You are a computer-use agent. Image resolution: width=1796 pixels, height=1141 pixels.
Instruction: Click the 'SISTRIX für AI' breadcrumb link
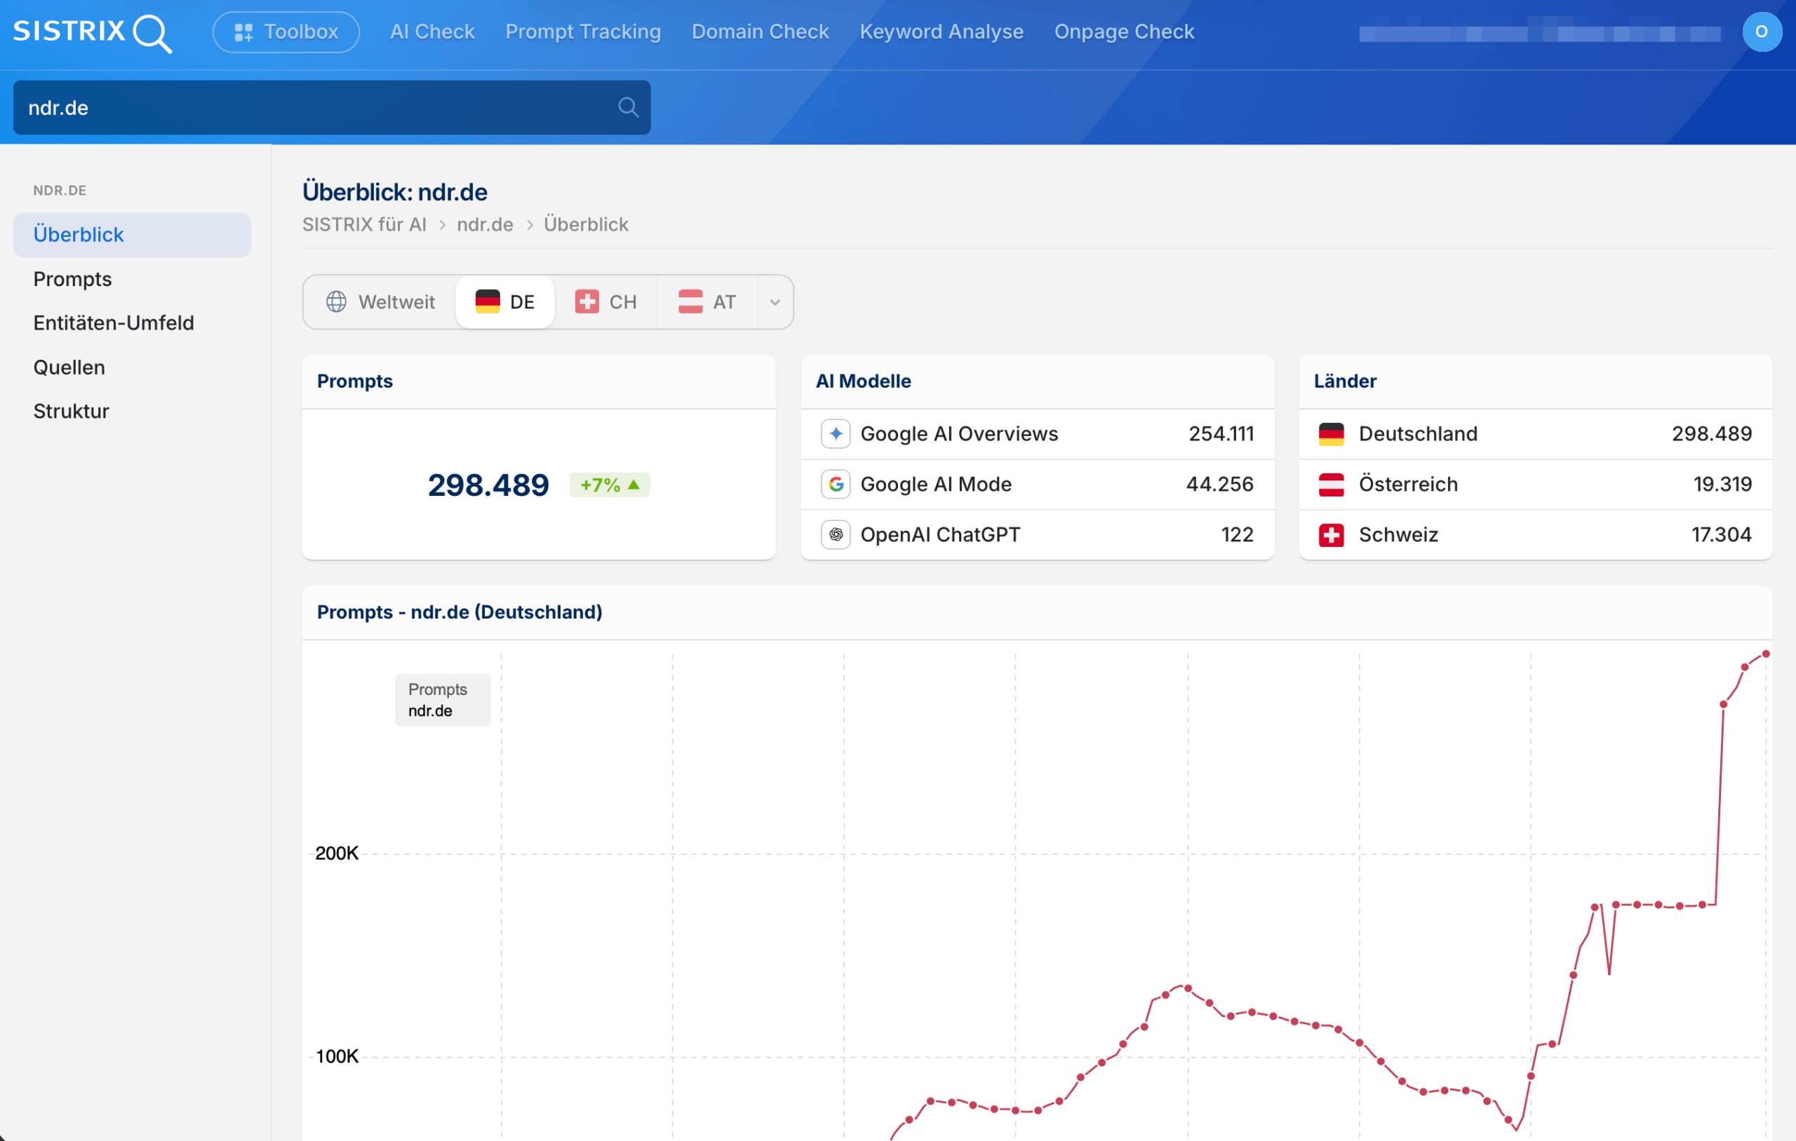pyautogui.click(x=364, y=224)
